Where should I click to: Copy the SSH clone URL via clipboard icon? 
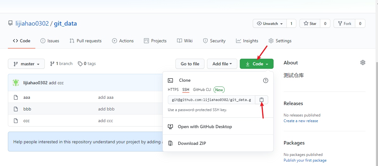[262, 100]
